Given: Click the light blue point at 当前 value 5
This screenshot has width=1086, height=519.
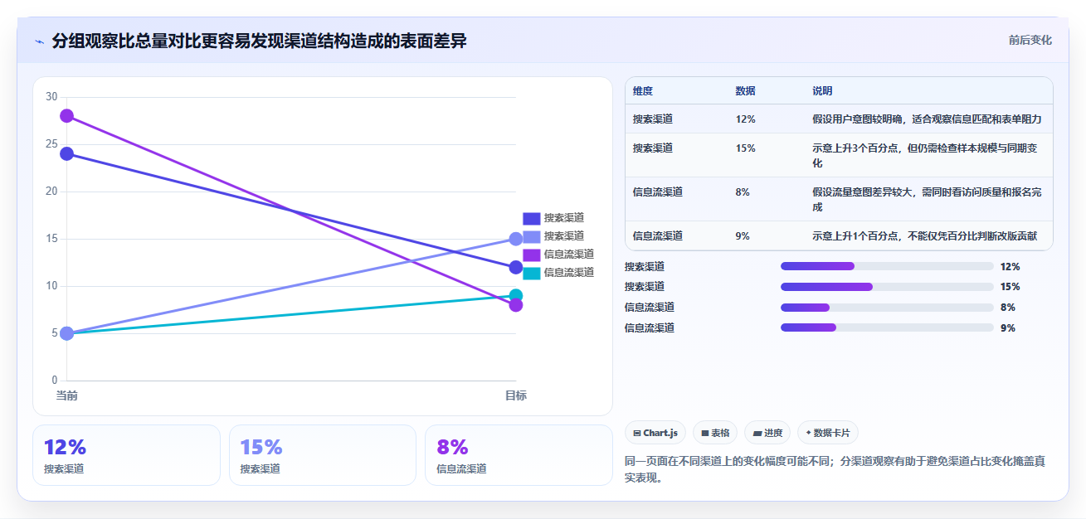Looking at the screenshot, I should (66, 333).
